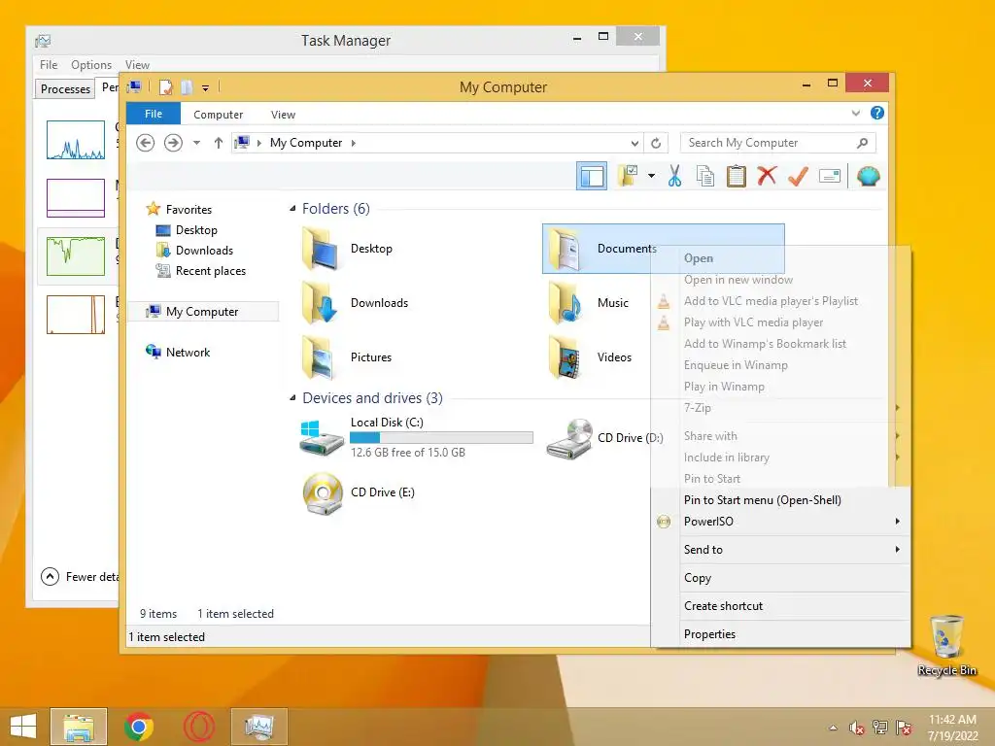Screen dimensions: 995x746
Task: Click the blue Help question mark icon
Action: [x=877, y=113]
